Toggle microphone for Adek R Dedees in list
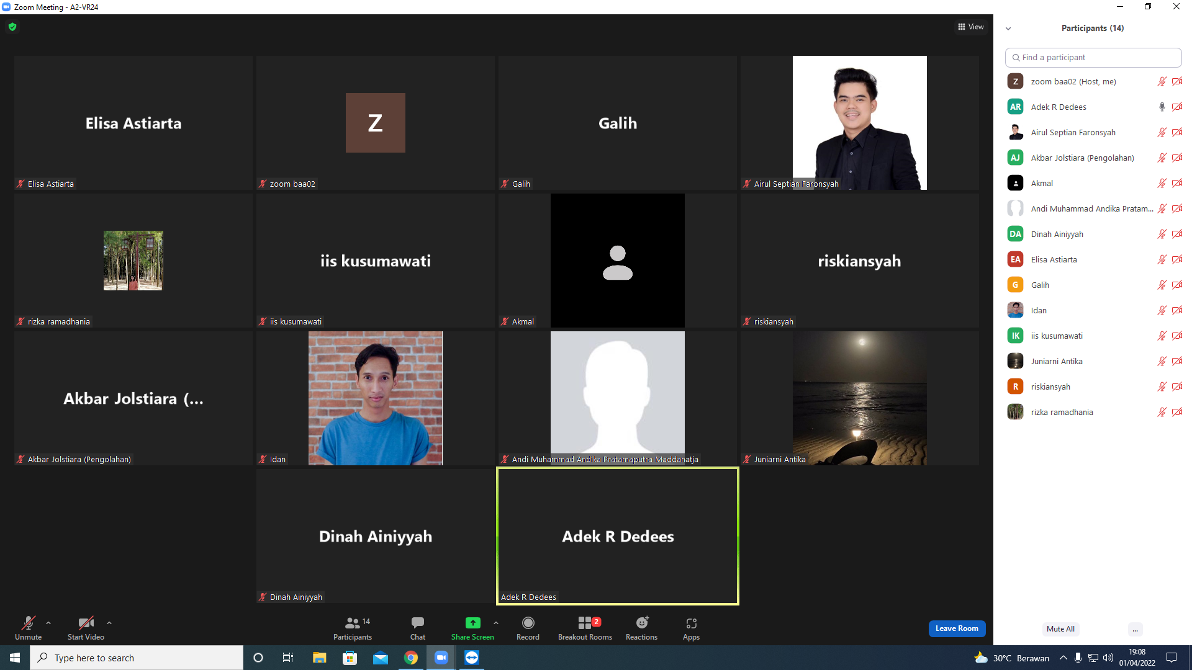Viewport: 1192px width, 670px height. [x=1162, y=107]
